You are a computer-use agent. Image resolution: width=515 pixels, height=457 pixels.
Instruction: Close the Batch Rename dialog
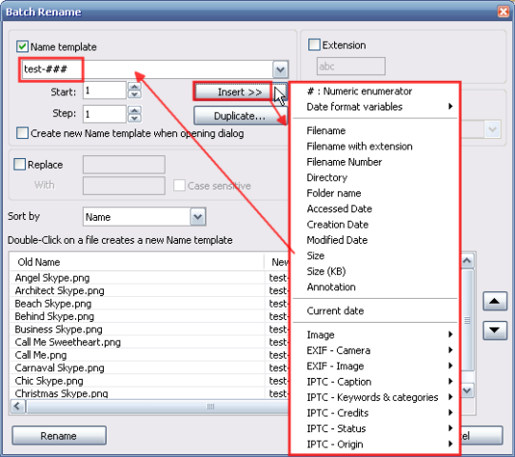pyautogui.click(x=503, y=11)
